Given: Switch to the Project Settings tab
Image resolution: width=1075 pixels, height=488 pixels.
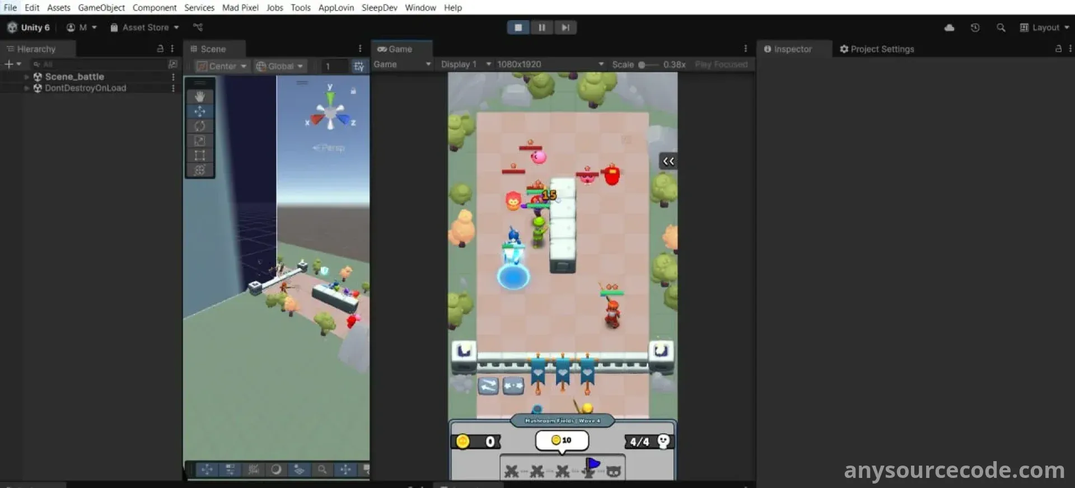Looking at the screenshot, I should tap(877, 49).
